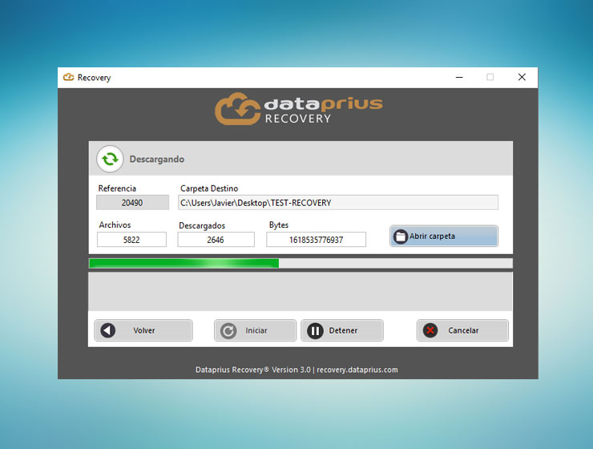Open destination folder with Abrir carpeta label
The height and width of the screenshot is (449, 593).
click(x=432, y=236)
